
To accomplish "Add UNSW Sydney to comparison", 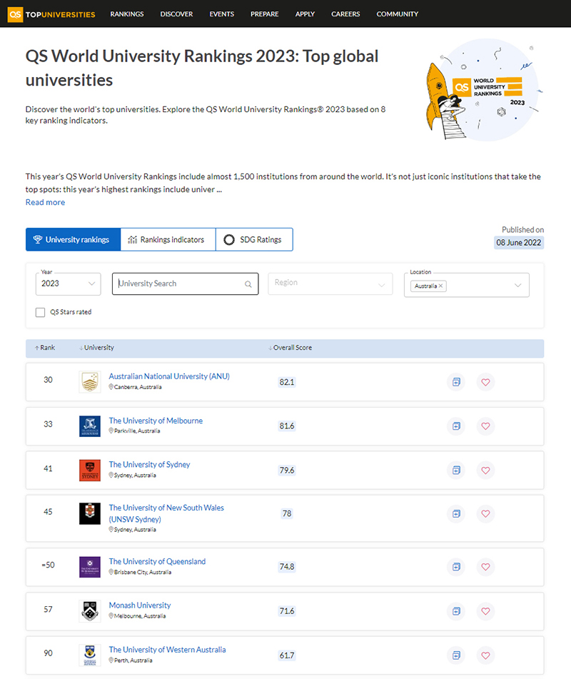I will [x=456, y=513].
